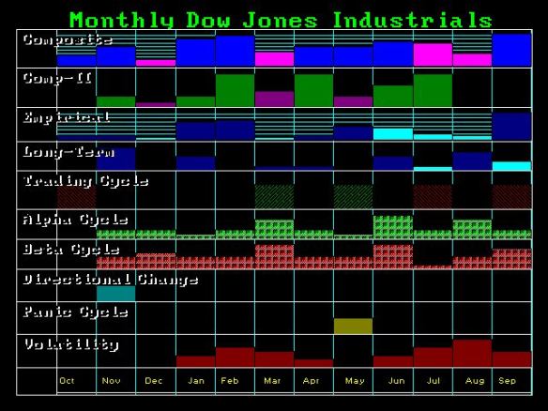Select the 'Composite' row label
This screenshot has width=548, height=411.
point(68,39)
